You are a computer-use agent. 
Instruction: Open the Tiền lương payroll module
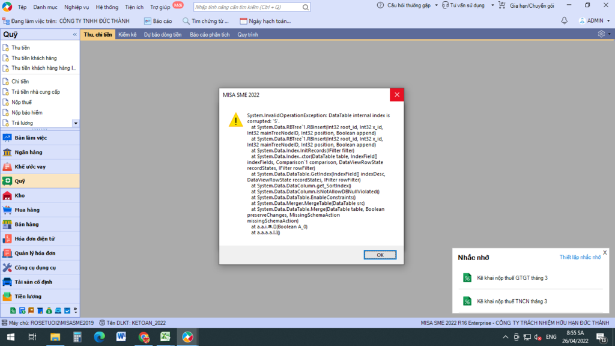(x=40, y=296)
